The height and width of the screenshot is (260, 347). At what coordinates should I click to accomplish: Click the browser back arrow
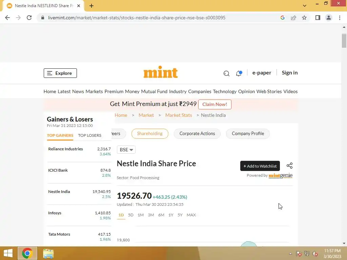(7, 18)
